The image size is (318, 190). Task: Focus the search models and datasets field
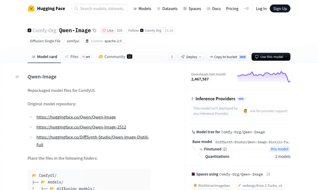pos(99,8)
